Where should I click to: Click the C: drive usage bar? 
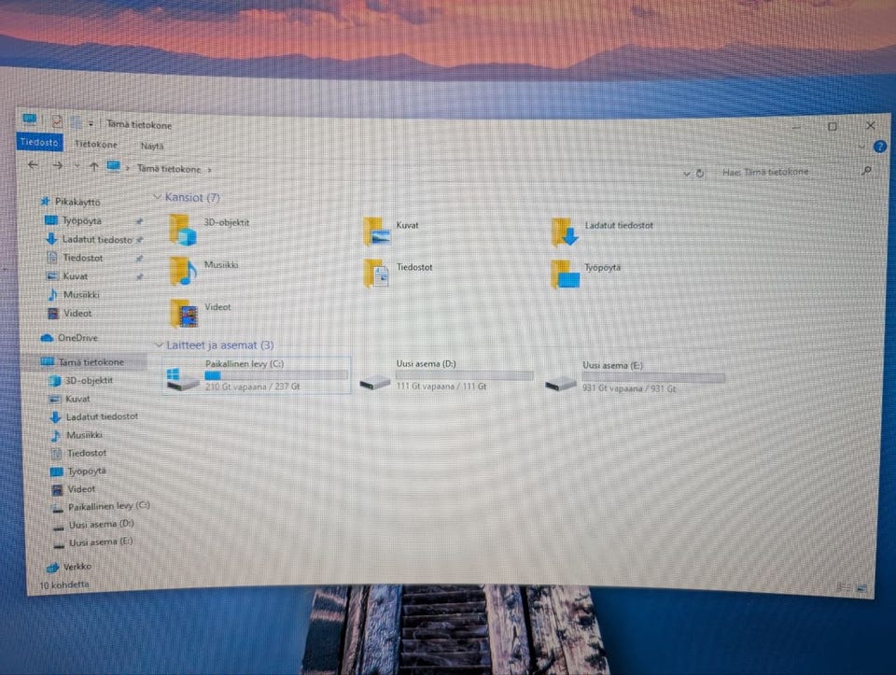click(276, 375)
